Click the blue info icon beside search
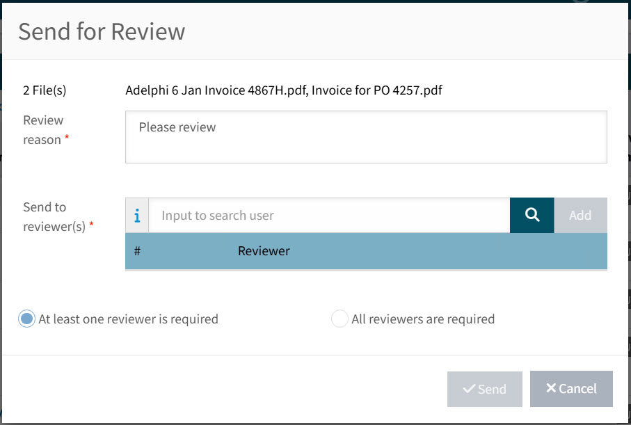Screen dimensions: 631x425 pyautogui.click(x=137, y=216)
